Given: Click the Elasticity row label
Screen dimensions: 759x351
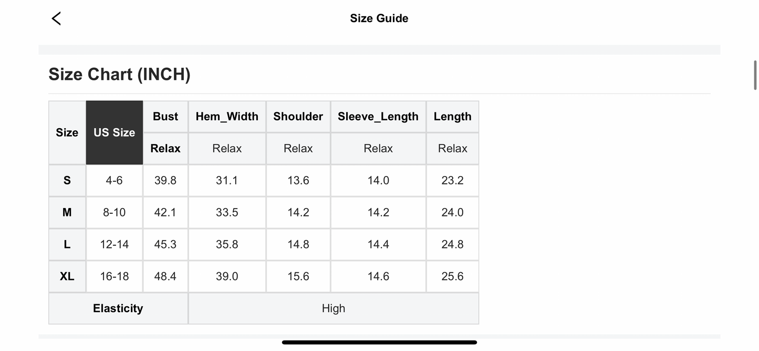Looking at the screenshot, I should pyautogui.click(x=118, y=308).
